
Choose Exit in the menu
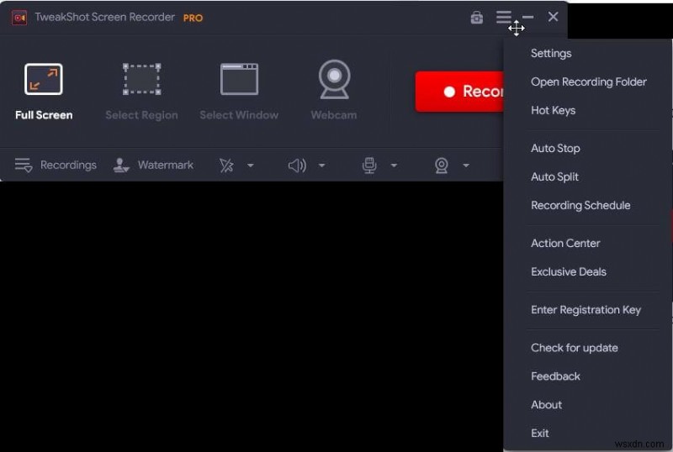tap(539, 434)
